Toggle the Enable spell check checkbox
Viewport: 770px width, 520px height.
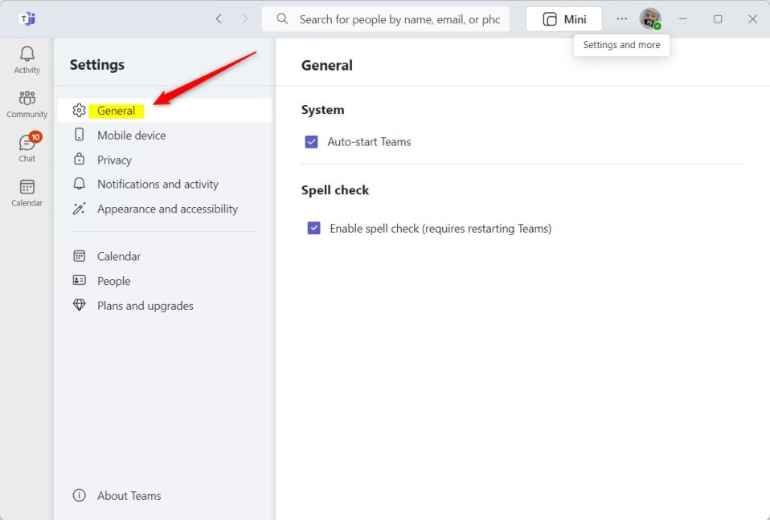pos(313,228)
